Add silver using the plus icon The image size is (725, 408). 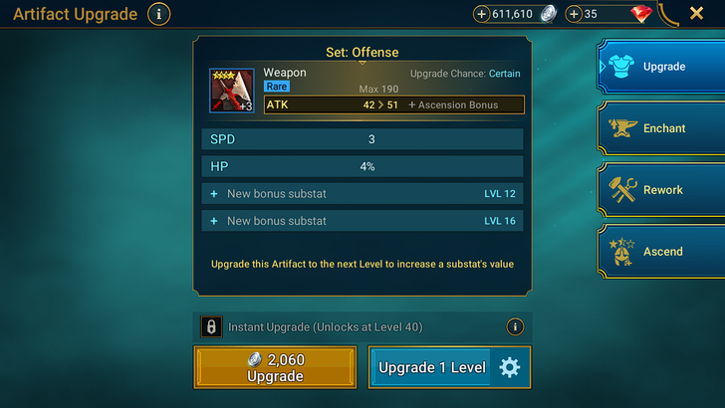pos(481,14)
